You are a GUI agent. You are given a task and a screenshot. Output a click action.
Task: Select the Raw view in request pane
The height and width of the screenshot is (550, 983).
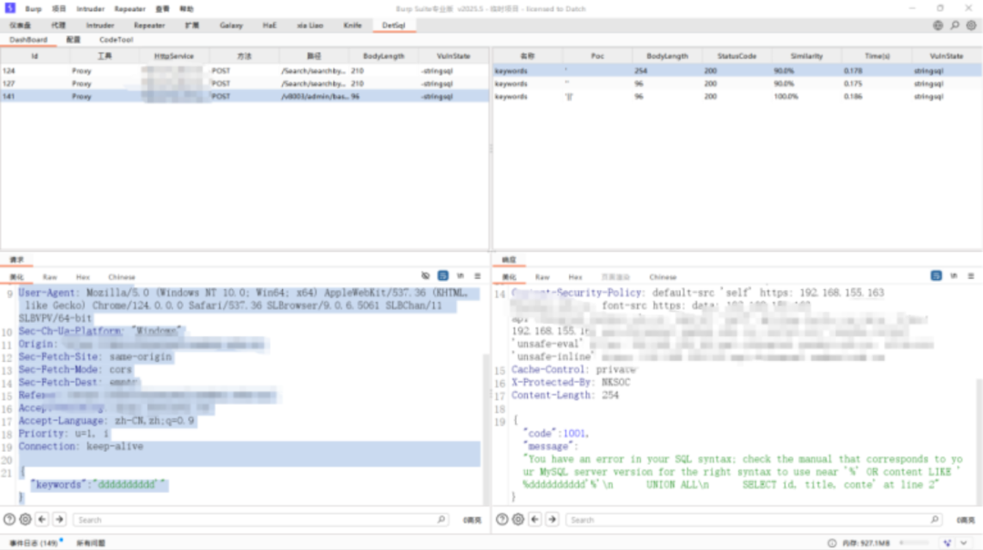(49, 277)
